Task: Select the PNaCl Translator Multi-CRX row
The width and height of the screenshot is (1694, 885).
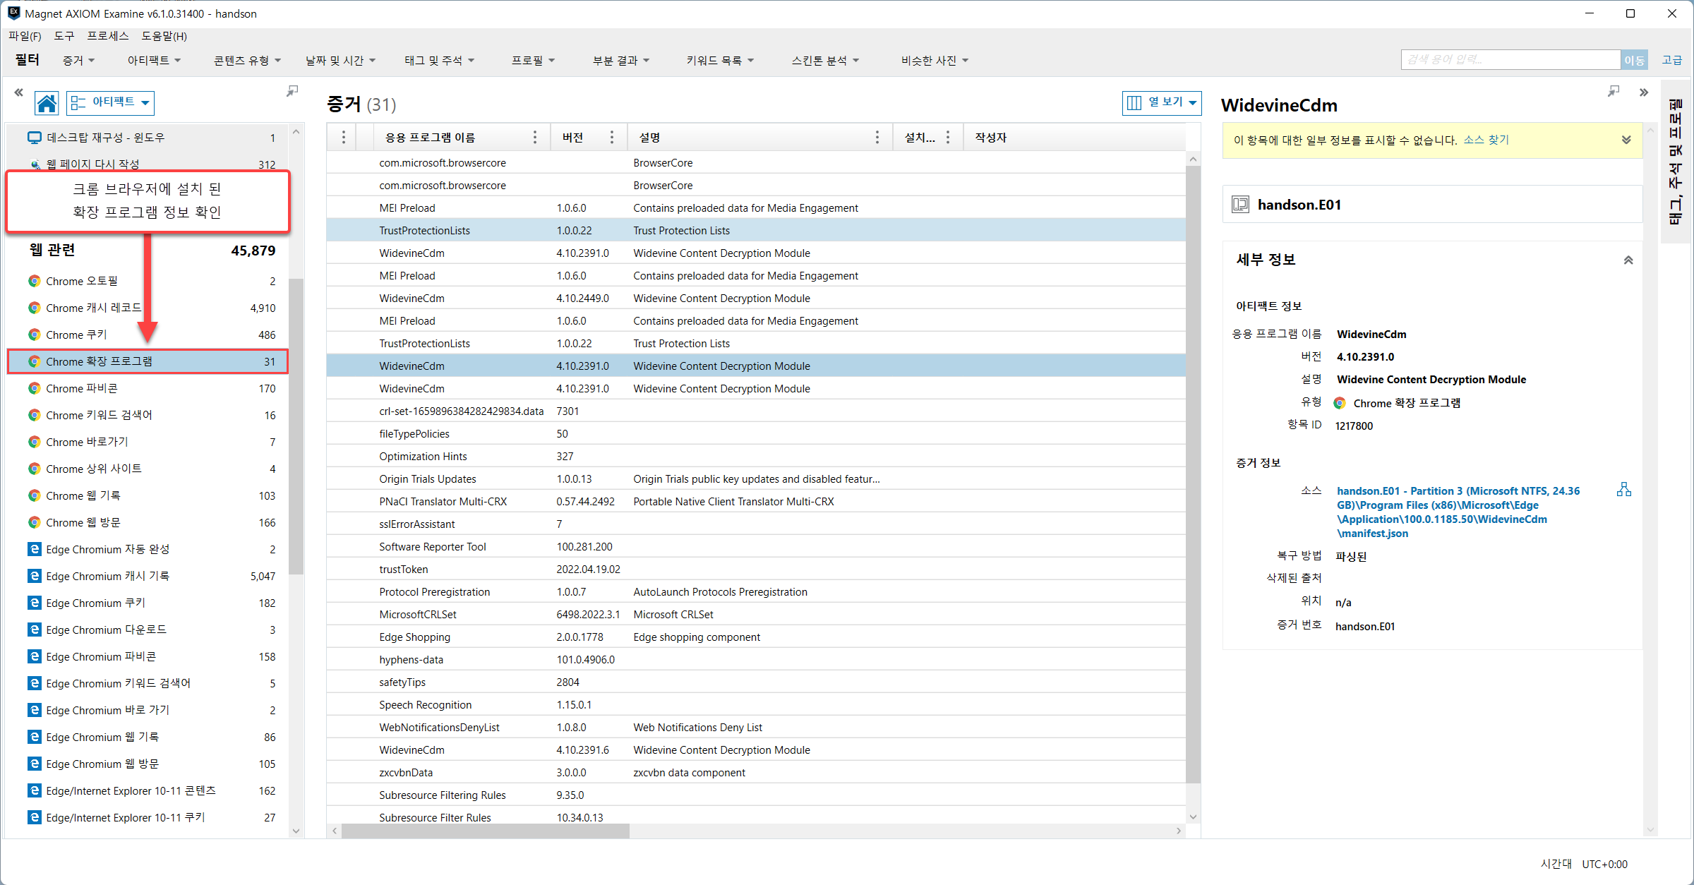Action: [756, 501]
